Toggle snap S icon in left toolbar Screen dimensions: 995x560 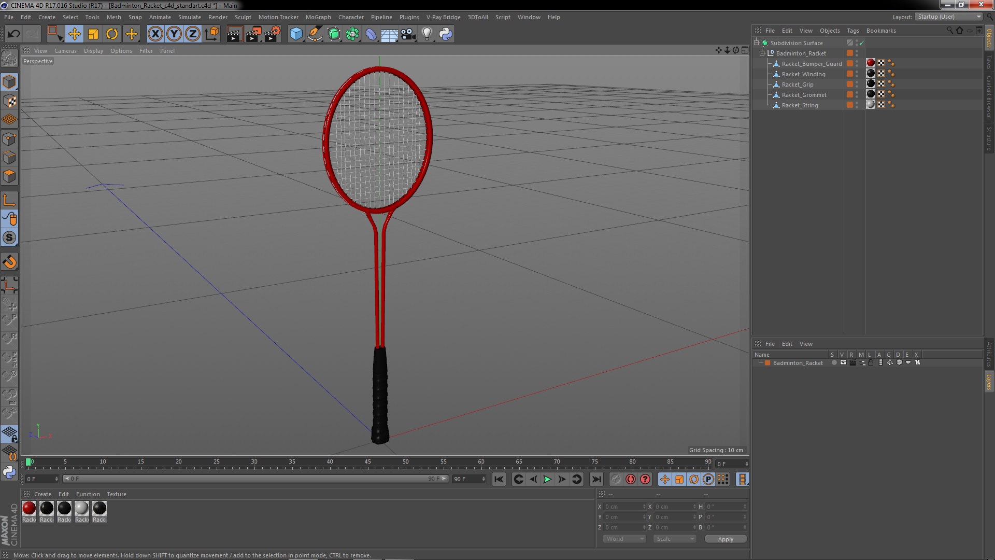point(9,237)
